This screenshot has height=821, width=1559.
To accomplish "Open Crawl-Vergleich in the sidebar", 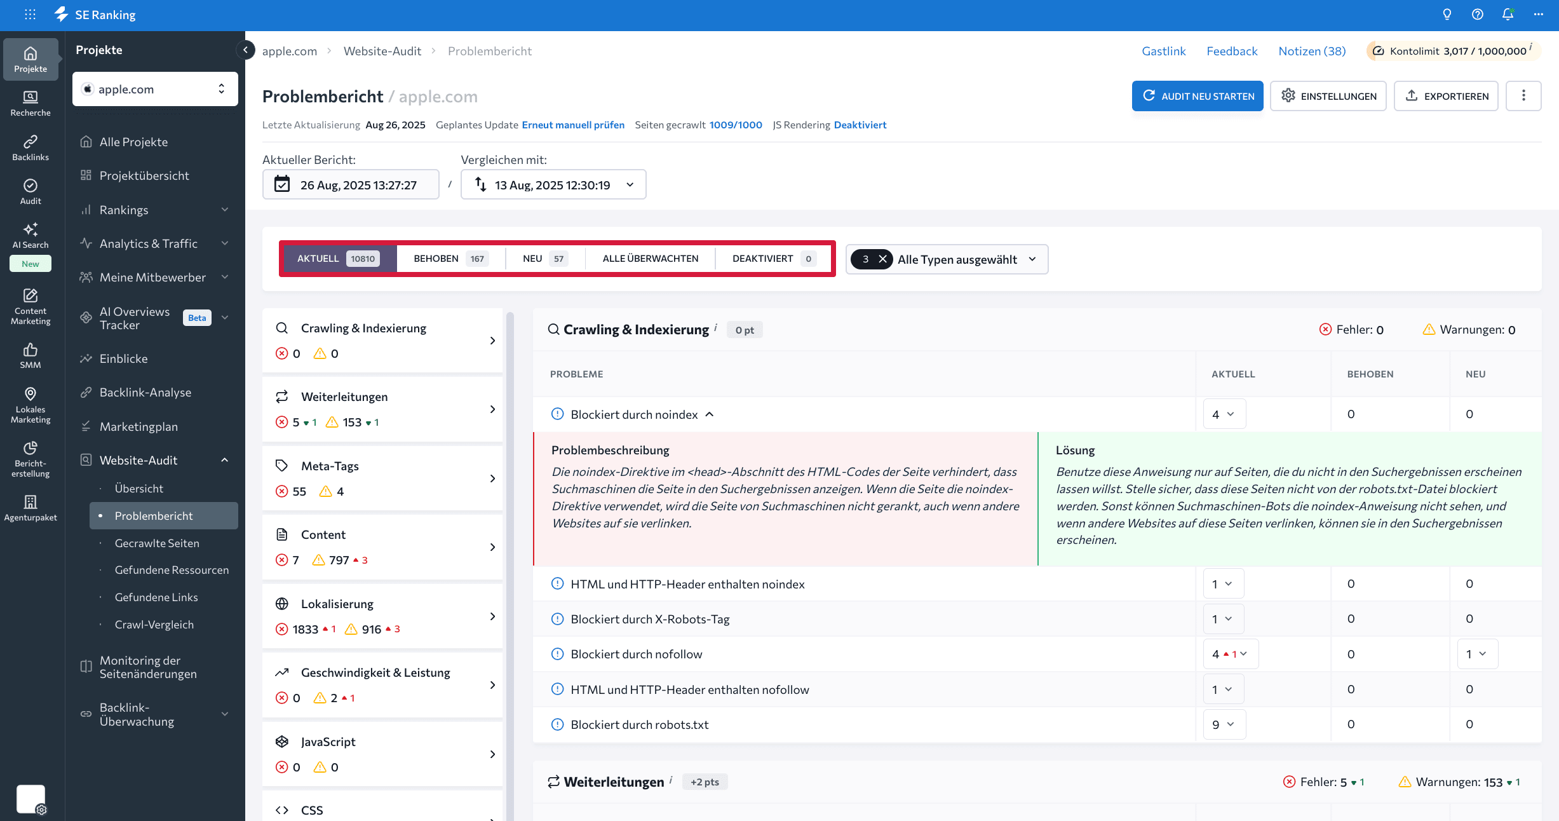I will pyautogui.click(x=154, y=624).
